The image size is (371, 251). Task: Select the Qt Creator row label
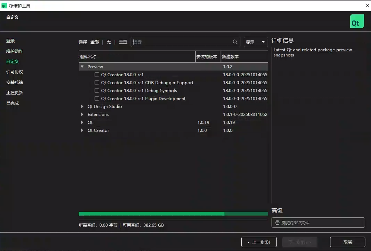(98, 130)
